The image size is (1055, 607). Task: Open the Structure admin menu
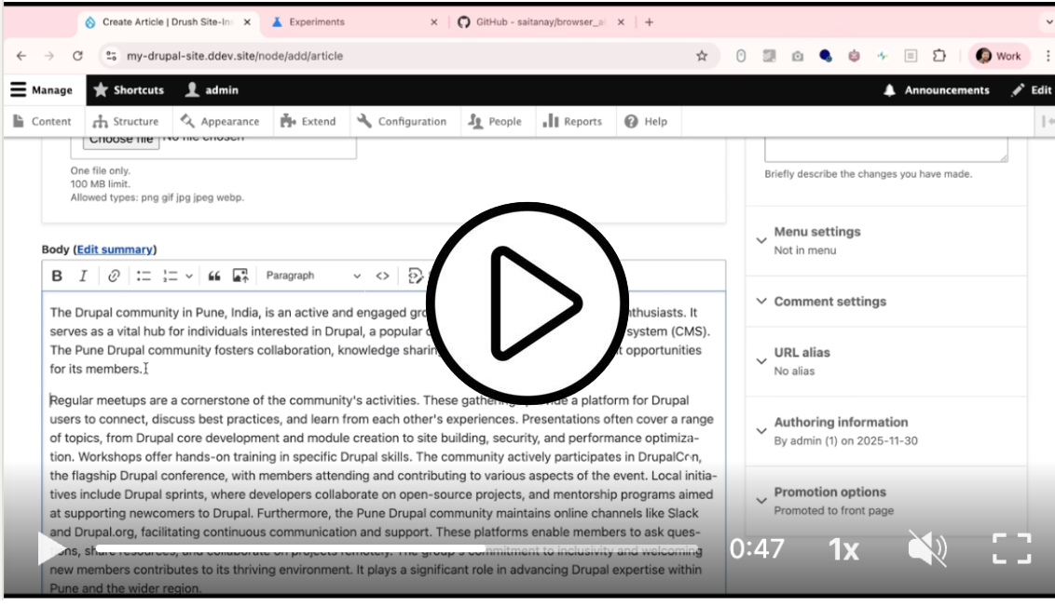126,122
